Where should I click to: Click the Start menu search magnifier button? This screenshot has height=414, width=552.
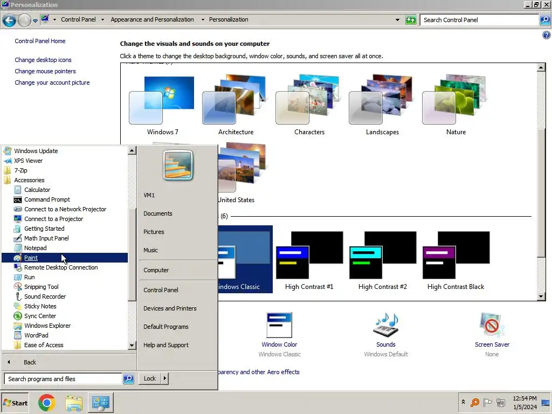(x=128, y=379)
